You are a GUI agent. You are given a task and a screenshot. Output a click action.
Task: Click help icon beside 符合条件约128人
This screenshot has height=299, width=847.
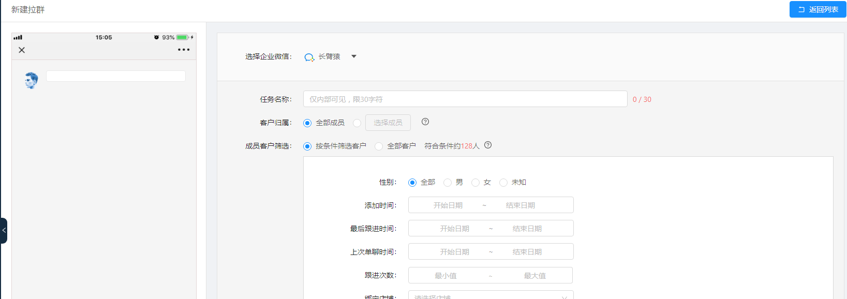[488, 145]
